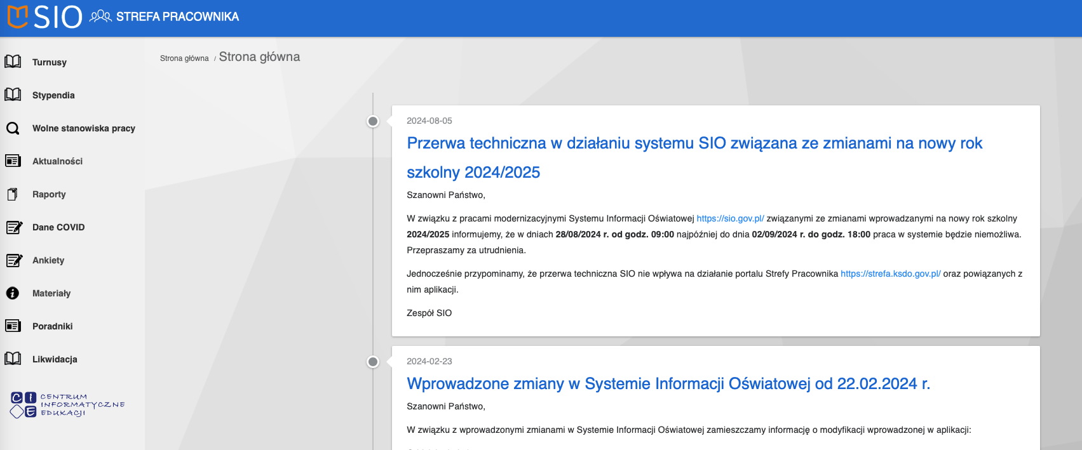Click the info icon beside Materiały
The width and height of the screenshot is (1082, 450).
click(x=13, y=293)
